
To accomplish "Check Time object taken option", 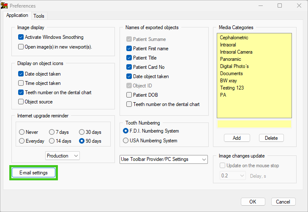I will (21, 83).
